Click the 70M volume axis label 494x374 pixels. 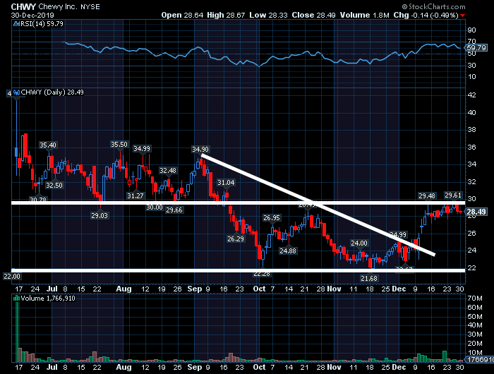pyautogui.click(x=475, y=298)
